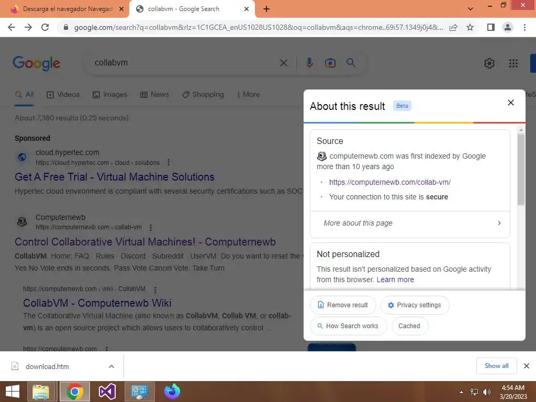The height and width of the screenshot is (402, 536).
Task: Search by image with camera icon
Action: pyautogui.click(x=330, y=63)
